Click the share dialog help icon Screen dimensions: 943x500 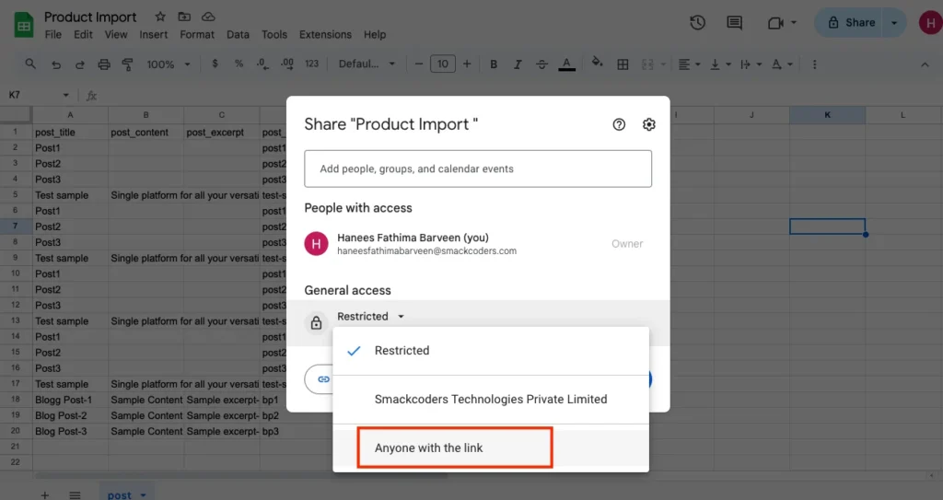tap(619, 125)
